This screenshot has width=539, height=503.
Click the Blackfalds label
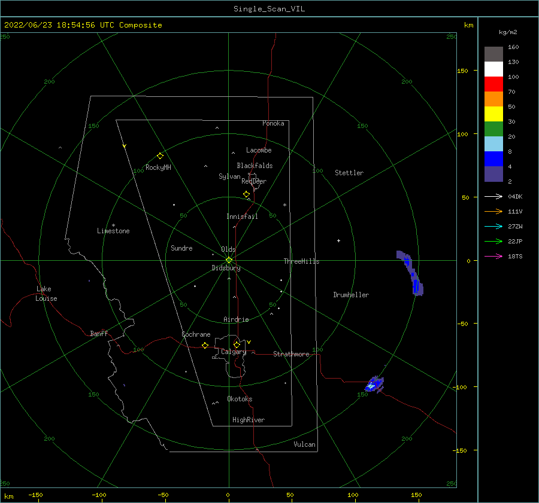coord(255,166)
